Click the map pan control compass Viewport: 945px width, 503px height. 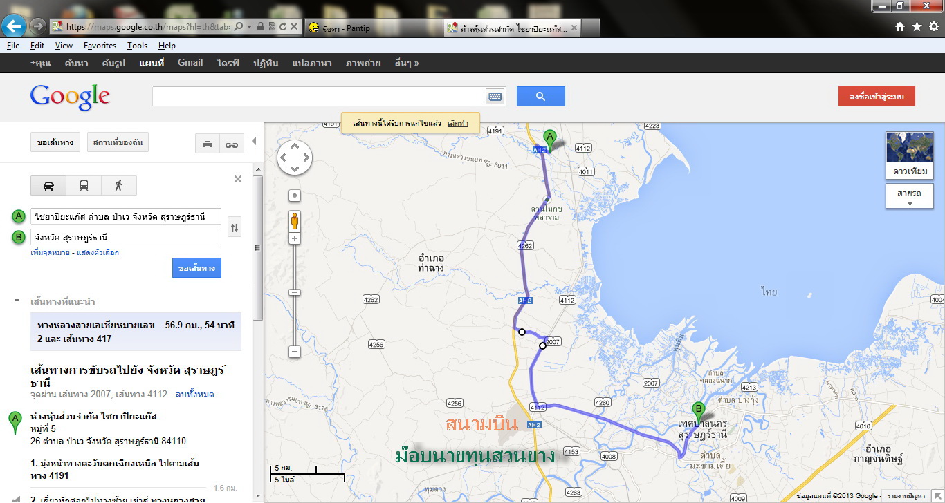[x=295, y=158]
